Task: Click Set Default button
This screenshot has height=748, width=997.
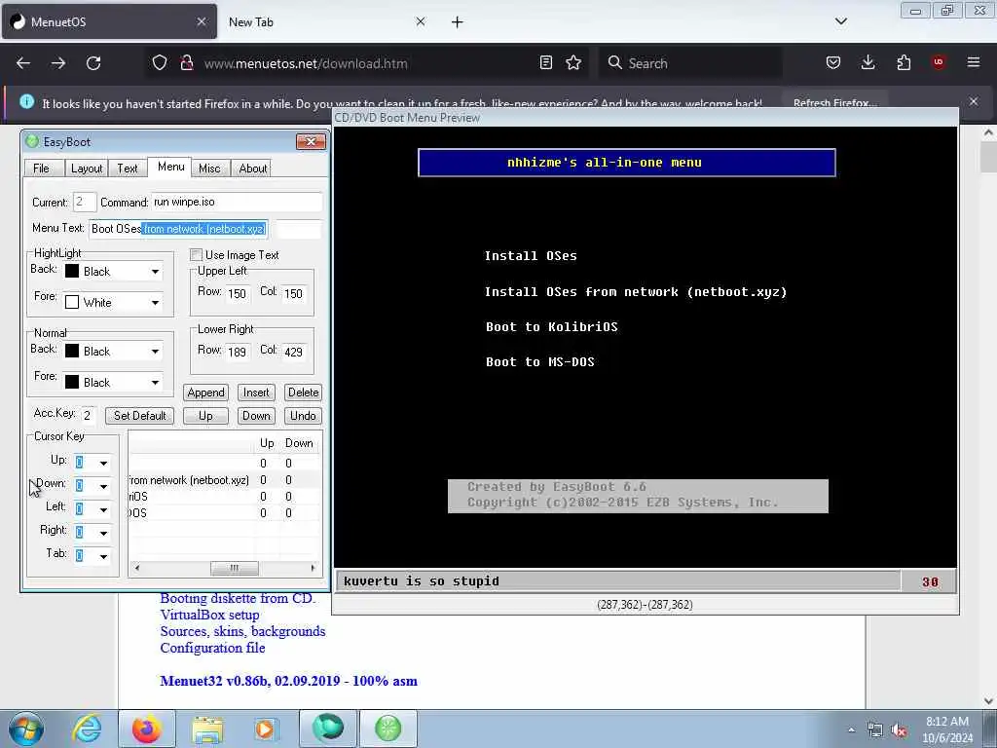Action: point(140,416)
